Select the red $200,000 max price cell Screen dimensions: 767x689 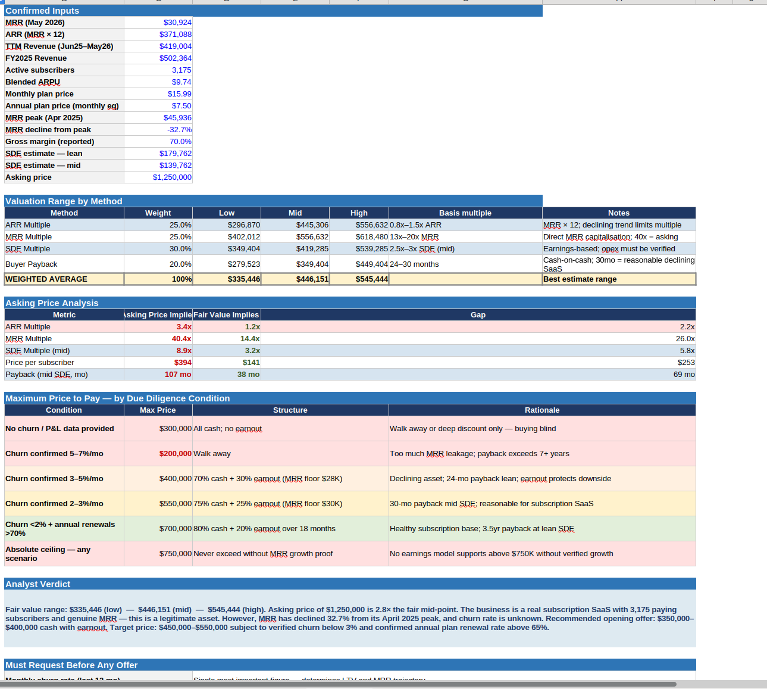tap(158, 454)
